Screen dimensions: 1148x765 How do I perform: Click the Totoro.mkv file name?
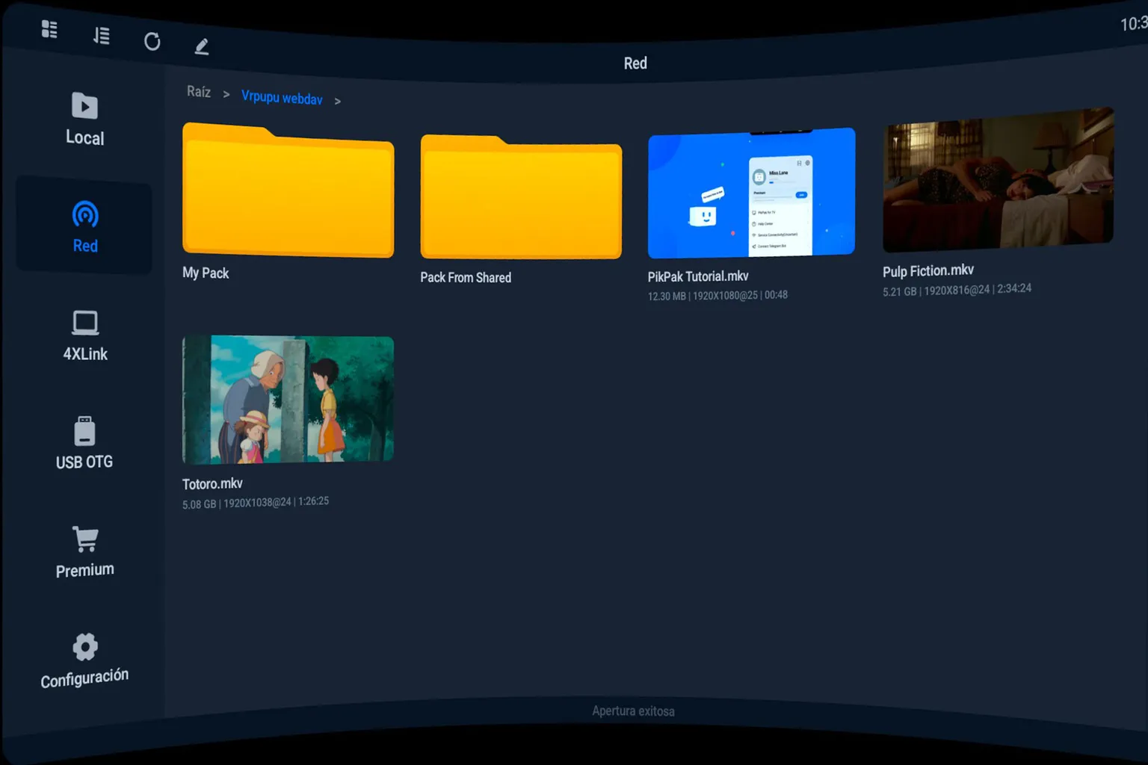pyautogui.click(x=212, y=484)
